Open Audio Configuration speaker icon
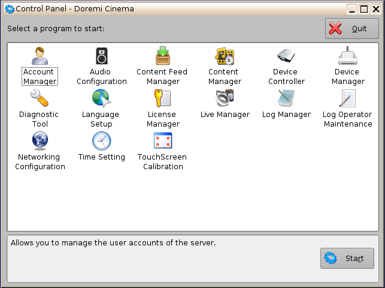Image resolution: width=385 pixels, height=288 pixels. (102, 56)
